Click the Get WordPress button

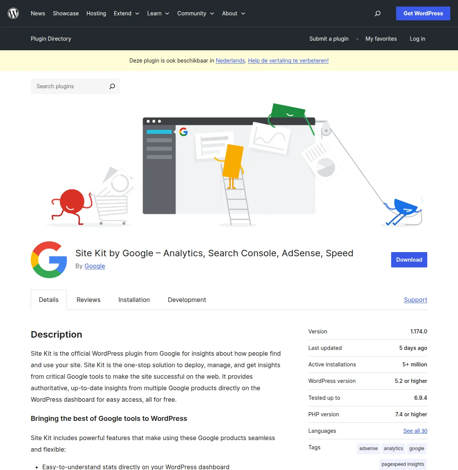click(x=423, y=13)
